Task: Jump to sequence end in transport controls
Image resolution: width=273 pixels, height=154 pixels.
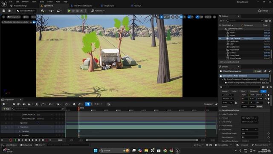Action: 43,140
